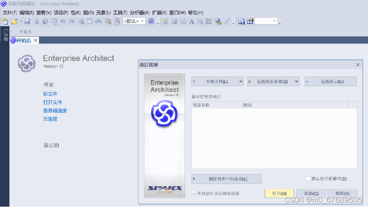Click the layout window icon beside the empty combo
Image resolution: width=368 pixels, height=207 pixels.
tap(241, 22)
